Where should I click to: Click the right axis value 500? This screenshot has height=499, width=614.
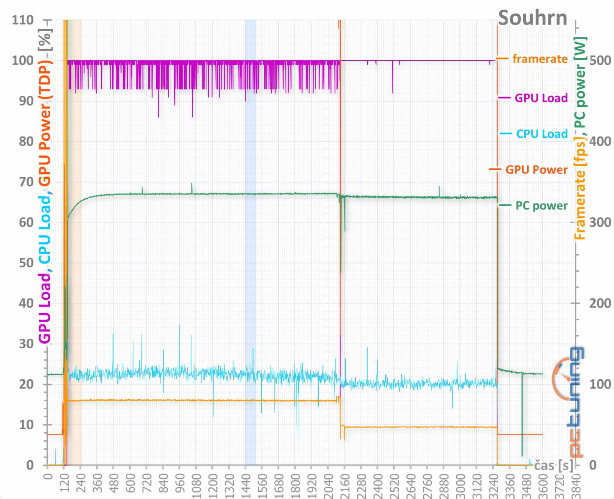point(600,61)
